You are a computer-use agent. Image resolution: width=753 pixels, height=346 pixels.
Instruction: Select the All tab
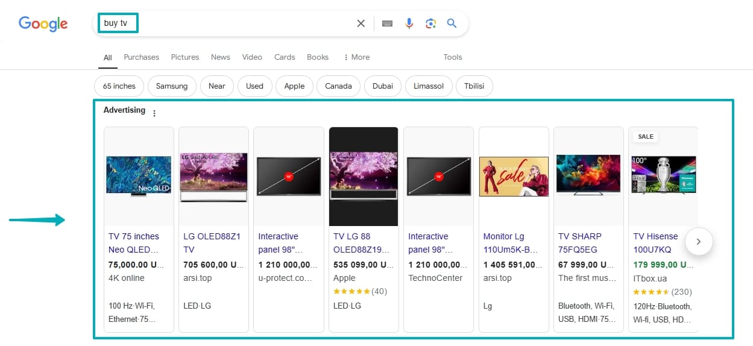point(108,58)
